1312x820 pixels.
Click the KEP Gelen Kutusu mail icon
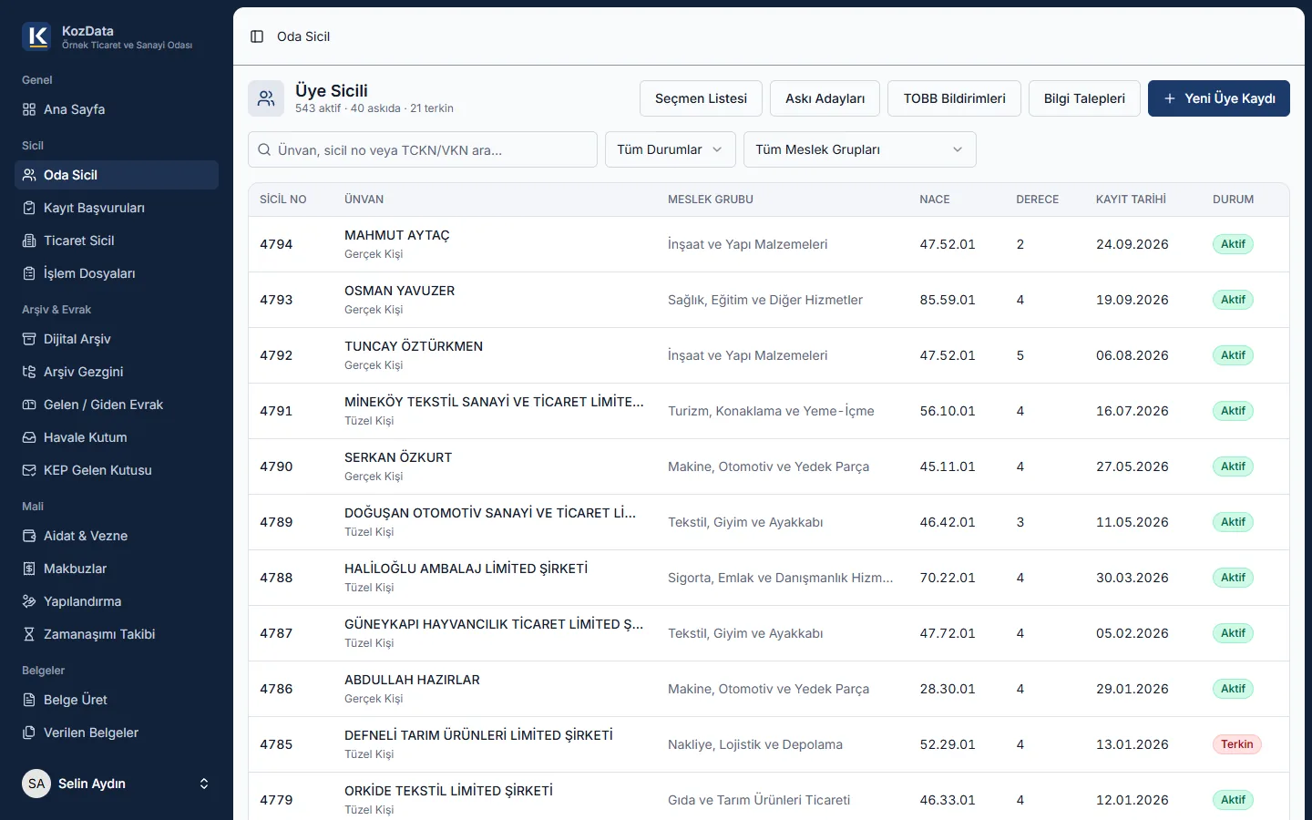pyautogui.click(x=29, y=470)
